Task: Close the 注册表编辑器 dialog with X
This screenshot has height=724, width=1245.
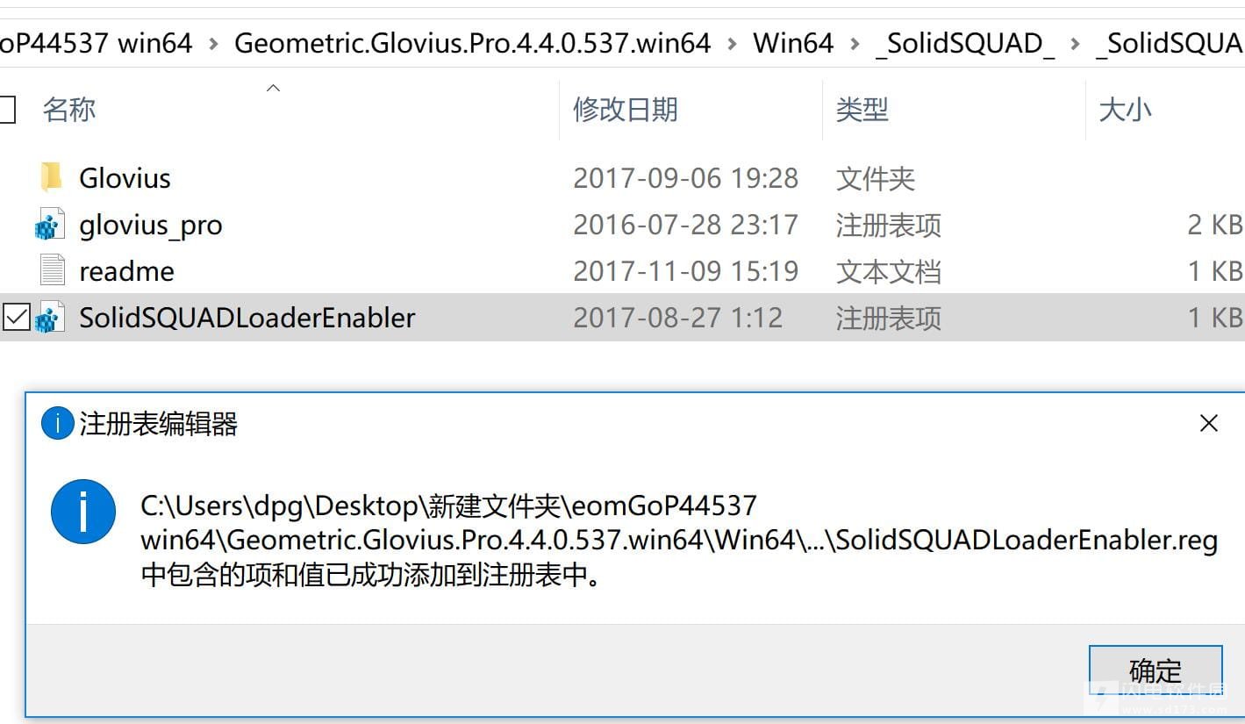Action: point(1208,423)
